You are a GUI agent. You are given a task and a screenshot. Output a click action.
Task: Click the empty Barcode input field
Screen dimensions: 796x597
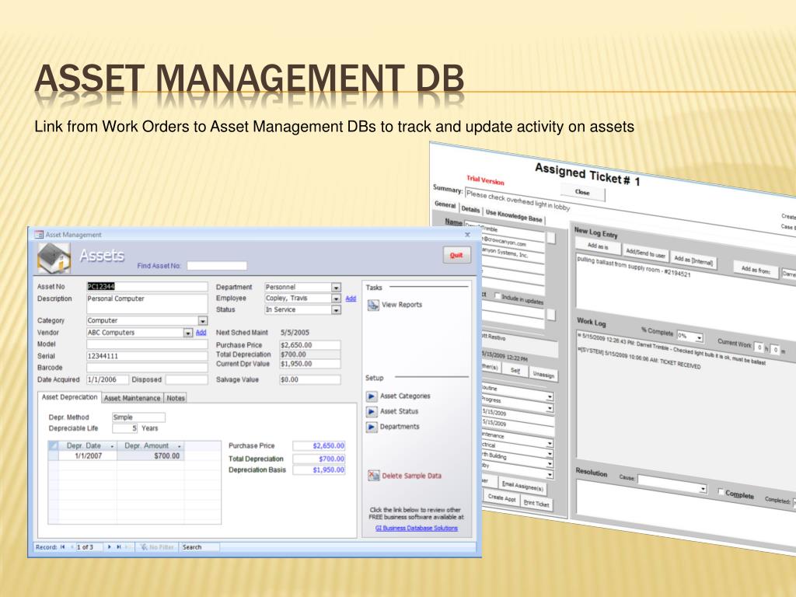point(147,368)
